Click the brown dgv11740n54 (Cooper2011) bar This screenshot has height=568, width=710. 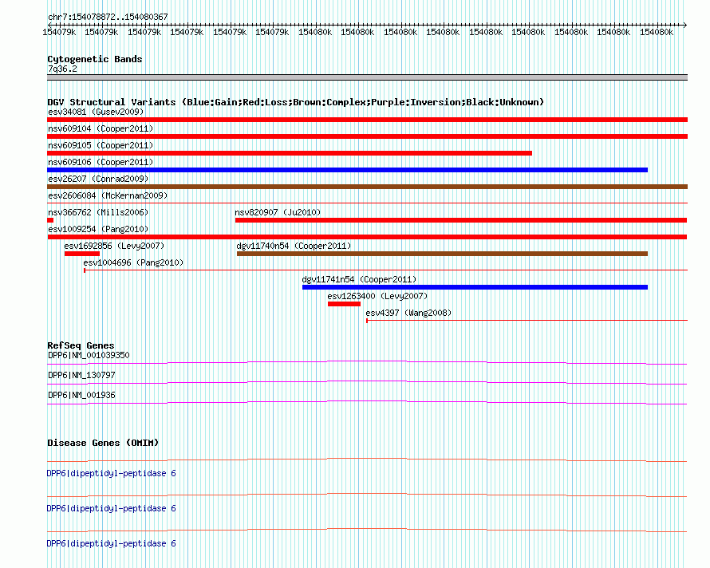click(x=443, y=254)
